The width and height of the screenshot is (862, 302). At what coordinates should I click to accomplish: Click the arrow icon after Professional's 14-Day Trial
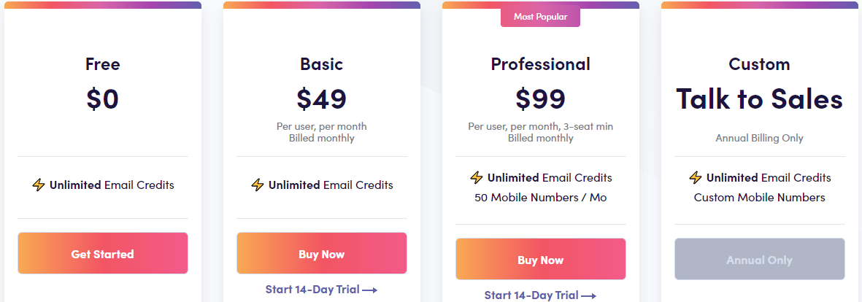589,295
